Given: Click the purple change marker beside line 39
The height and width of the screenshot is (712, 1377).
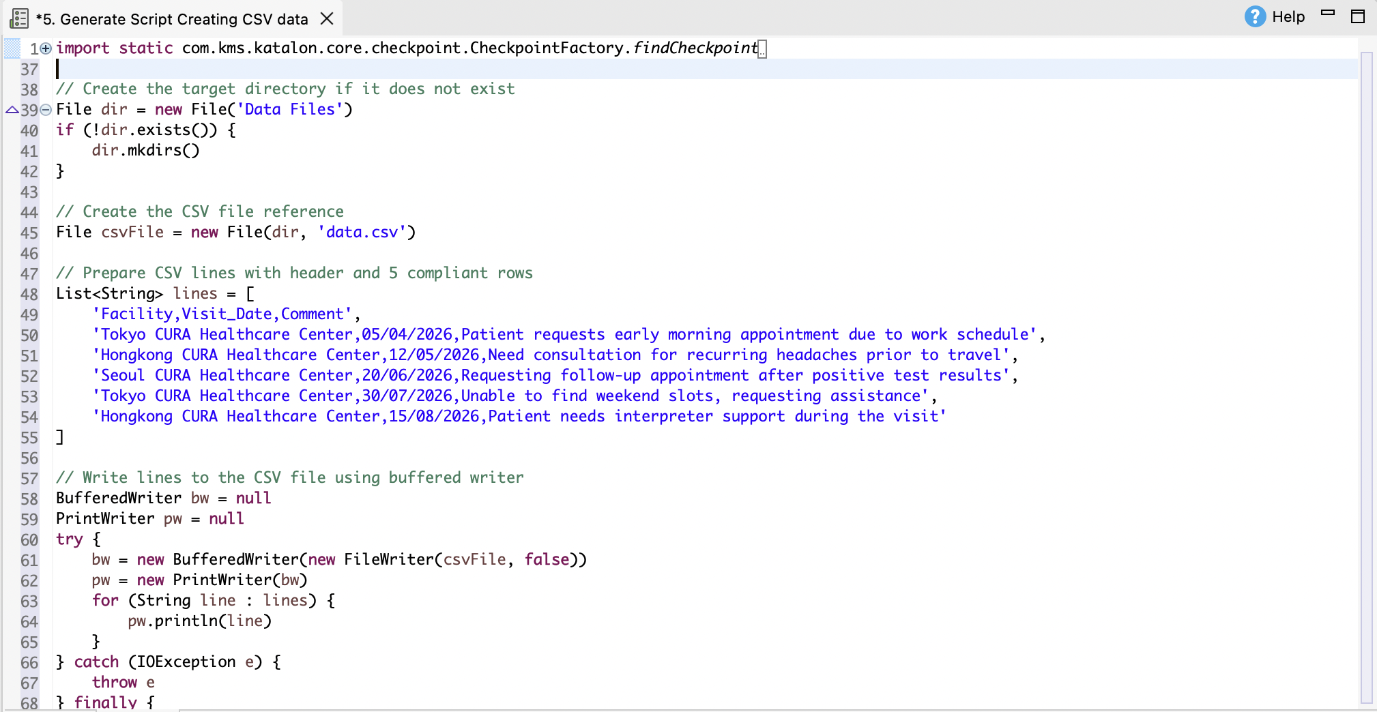Looking at the screenshot, I should (x=11, y=109).
